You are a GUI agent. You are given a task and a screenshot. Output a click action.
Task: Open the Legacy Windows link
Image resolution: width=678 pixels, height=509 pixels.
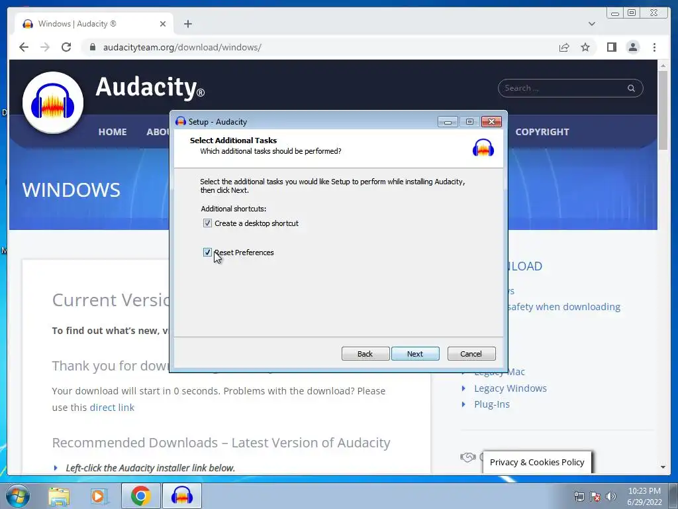click(x=510, y=388)
